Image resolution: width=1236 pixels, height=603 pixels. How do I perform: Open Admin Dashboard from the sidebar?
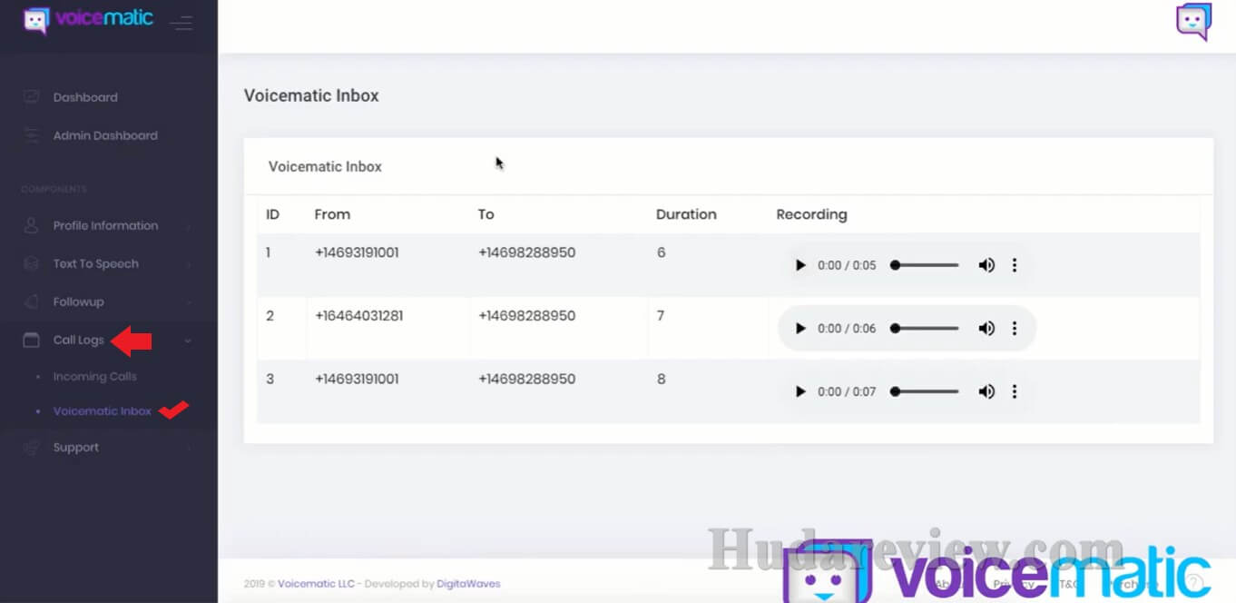[x=105, y=135]
